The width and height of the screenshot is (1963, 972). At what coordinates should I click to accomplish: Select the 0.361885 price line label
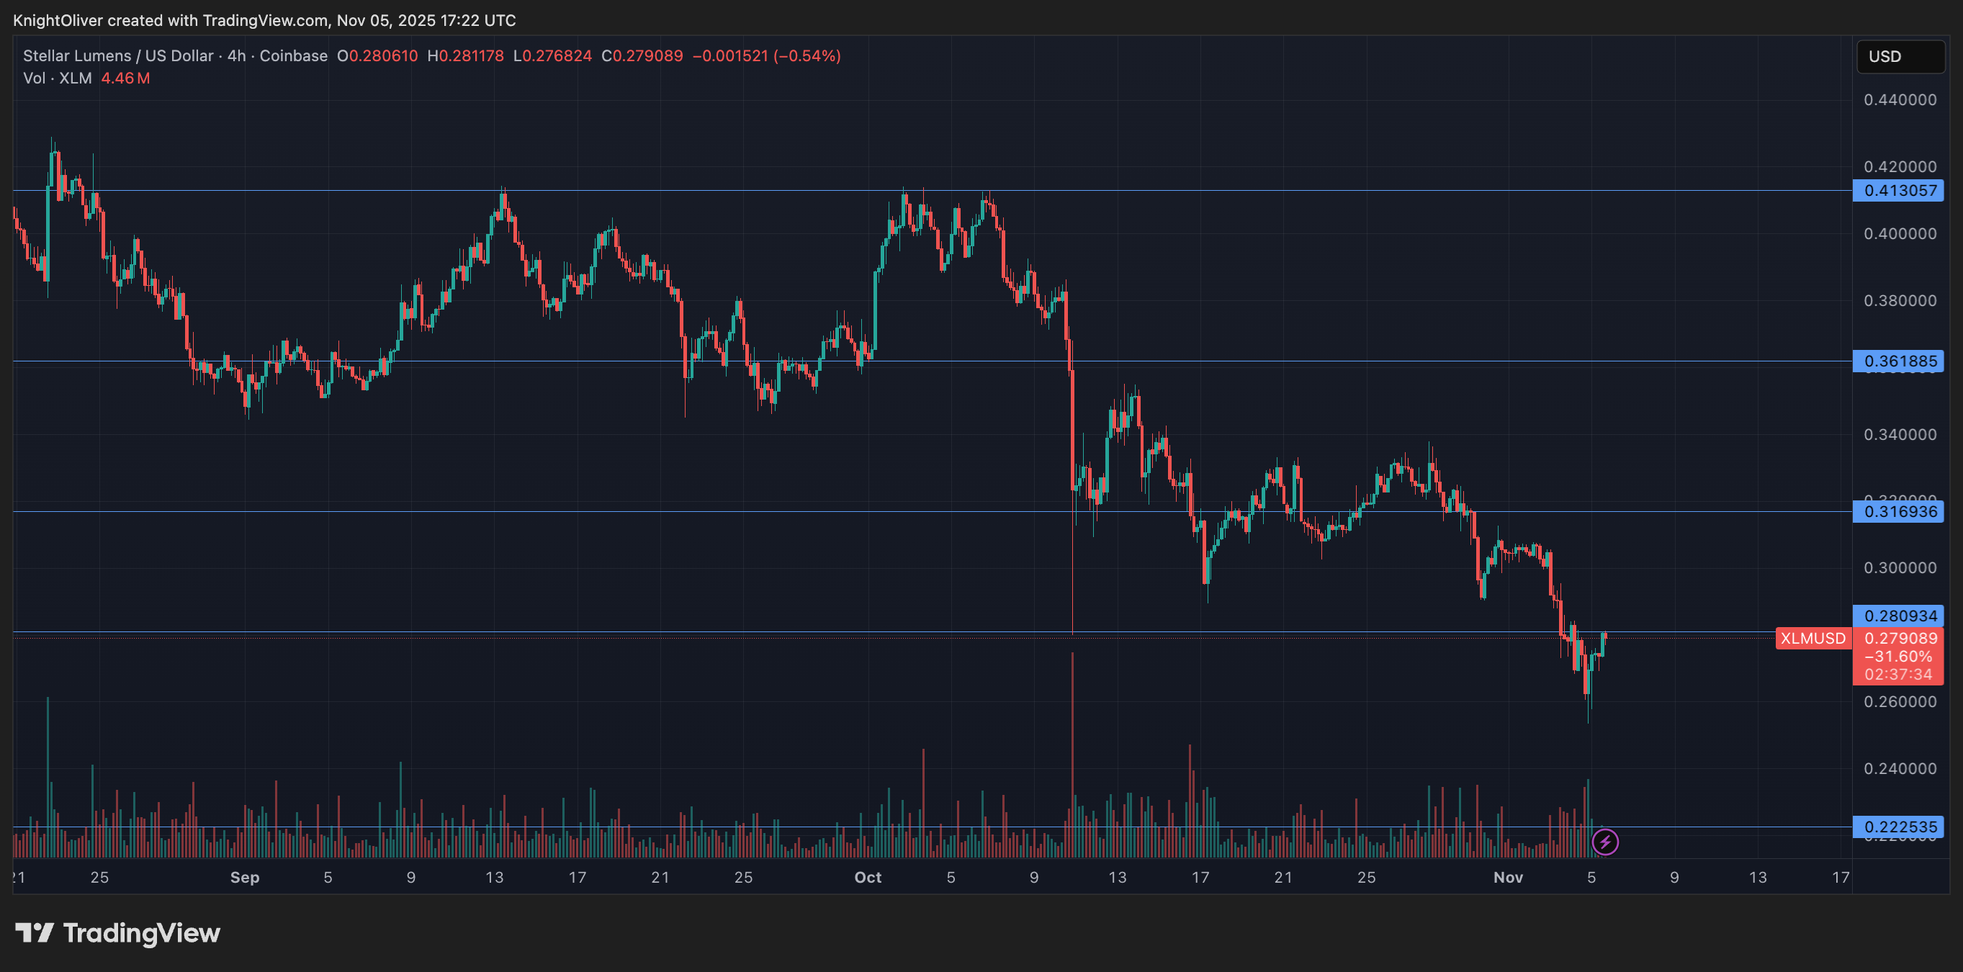pos(1899,361)
